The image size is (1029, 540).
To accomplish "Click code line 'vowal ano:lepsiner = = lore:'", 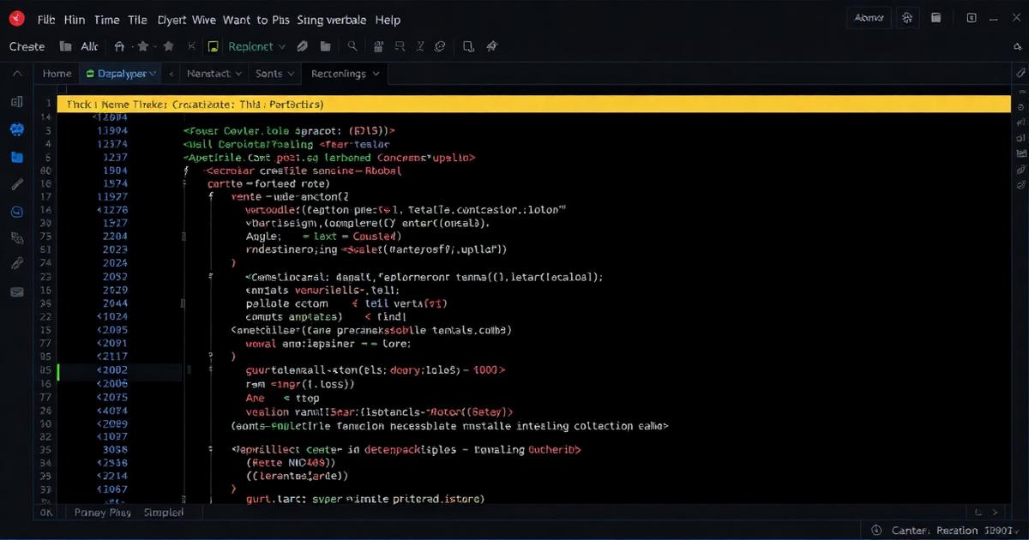I will [328, 343].
